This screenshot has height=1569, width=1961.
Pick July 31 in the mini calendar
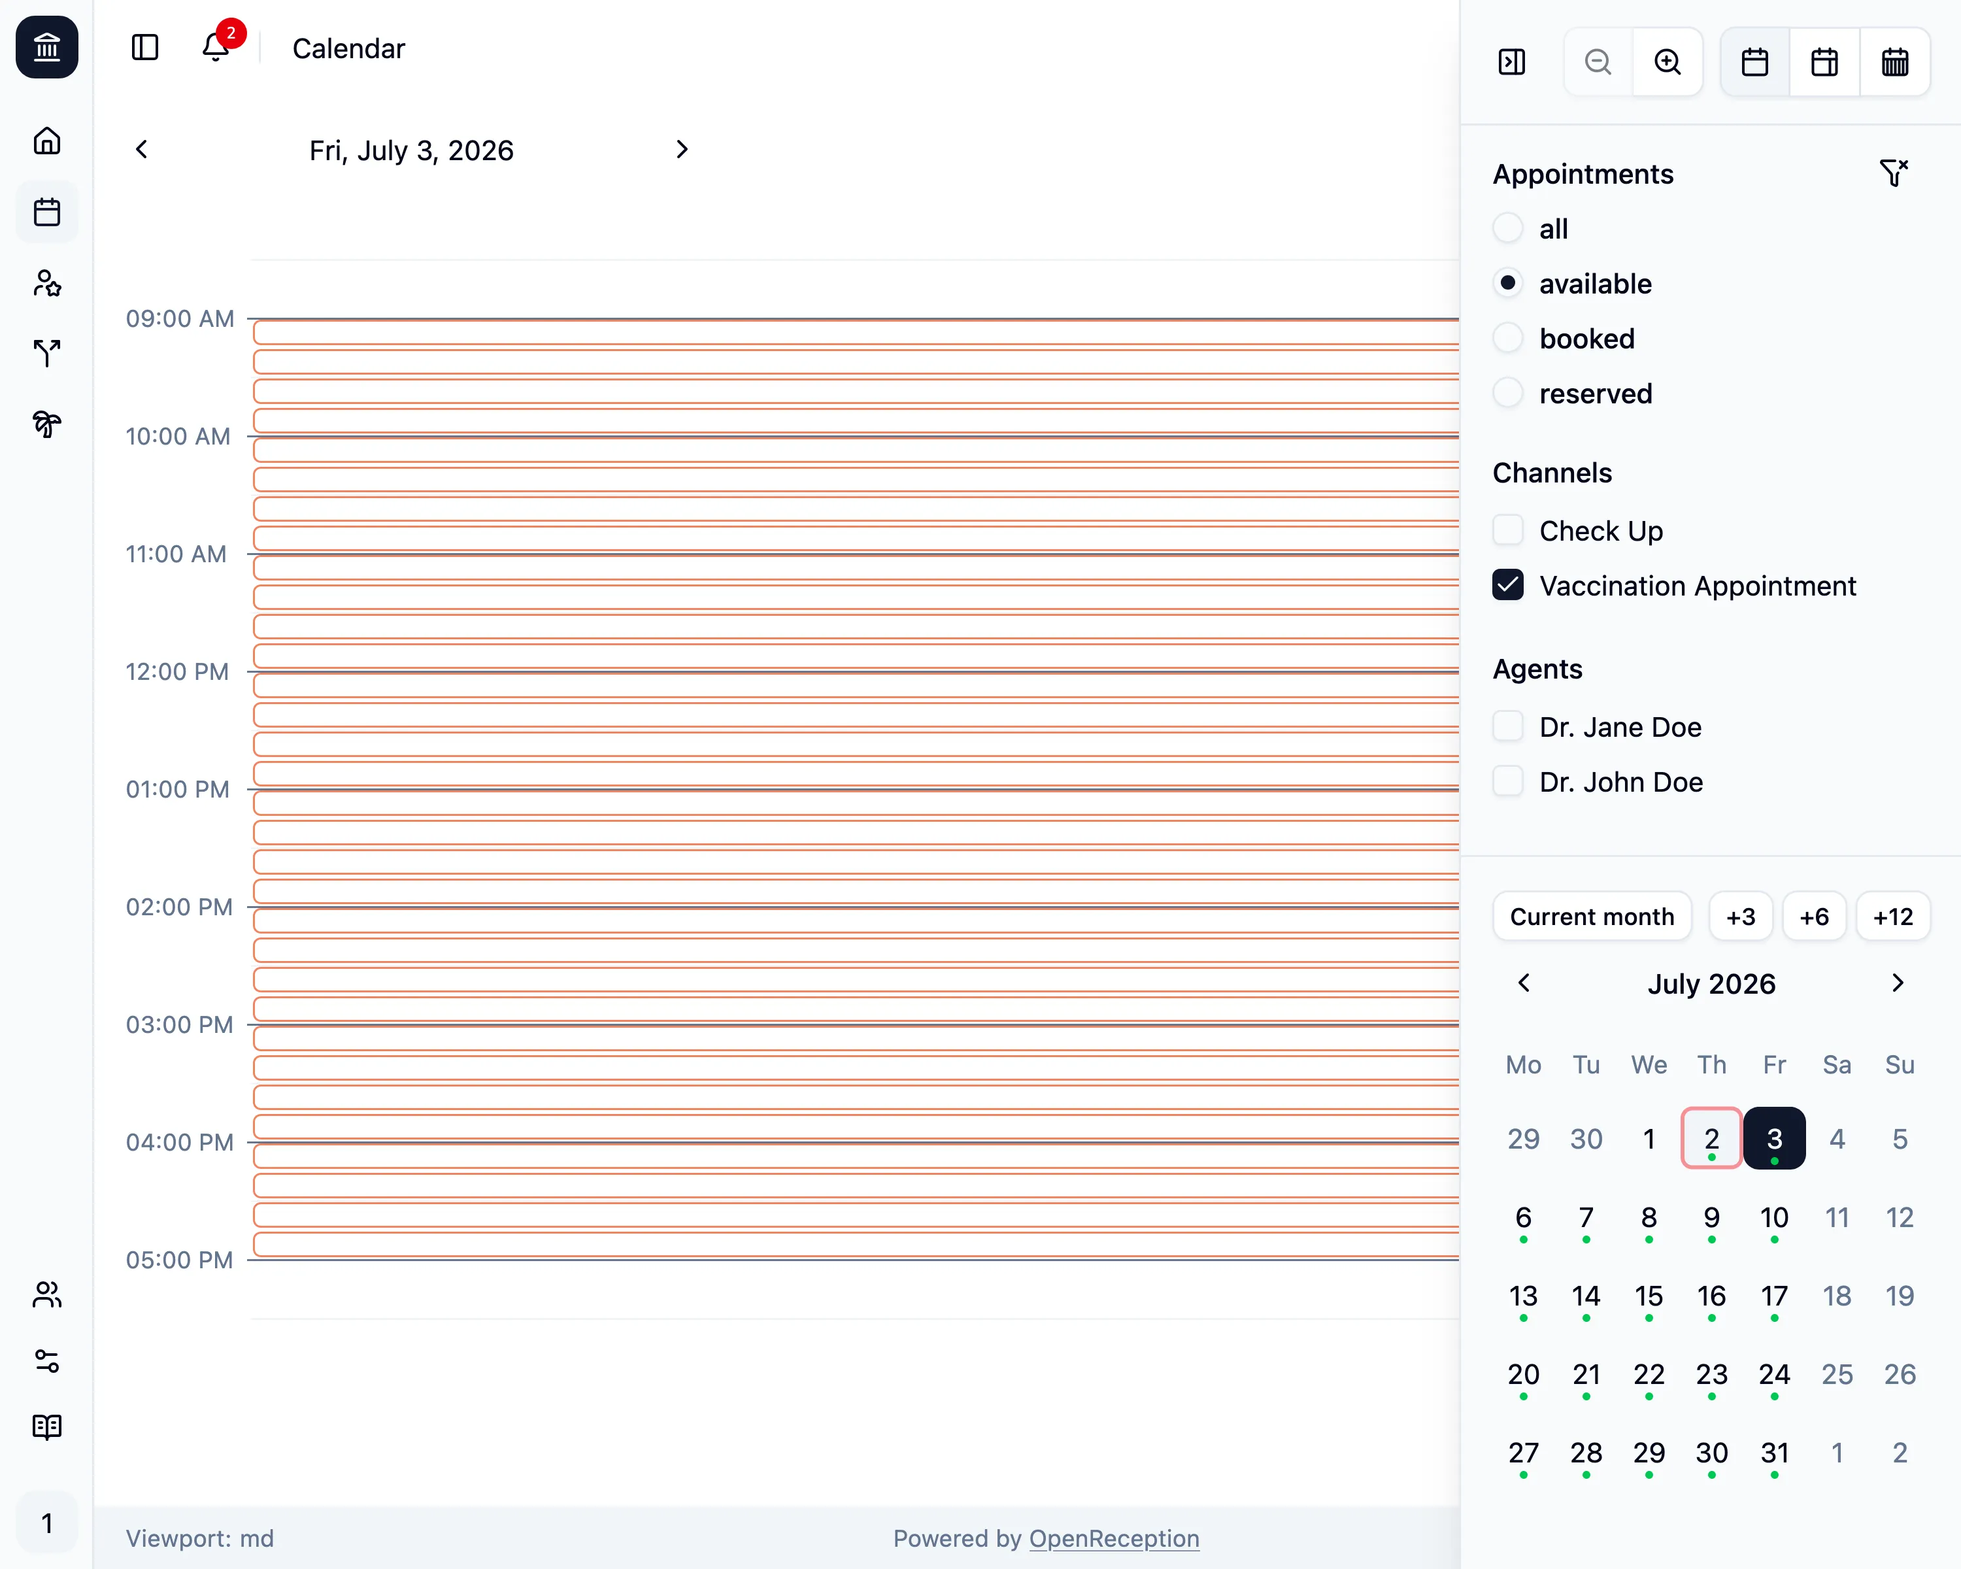tap(1773, 1453)
